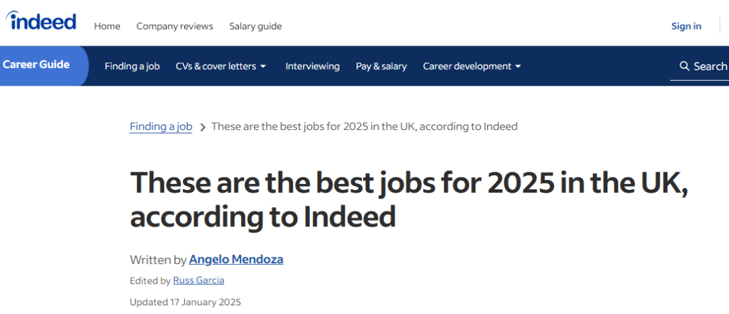Open editor Russ Garcia's profile

click(198, 280)
